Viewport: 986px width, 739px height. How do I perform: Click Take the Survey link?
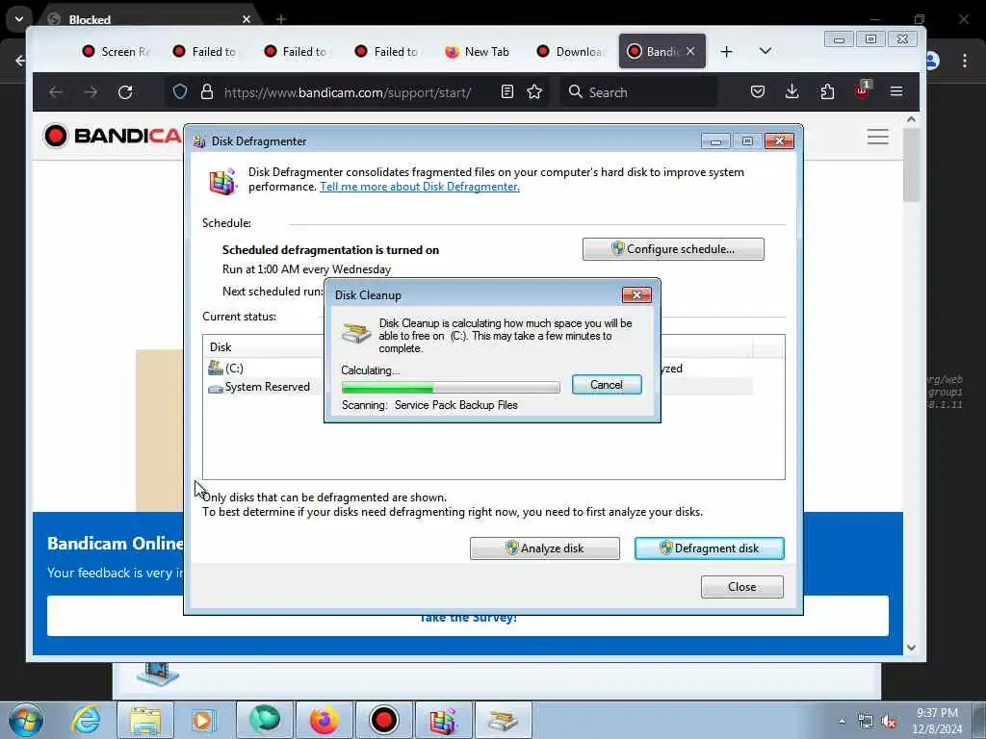click(468, 619)
